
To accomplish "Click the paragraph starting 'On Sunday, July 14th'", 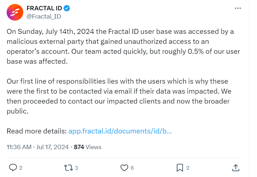I will tap(123, 46).
